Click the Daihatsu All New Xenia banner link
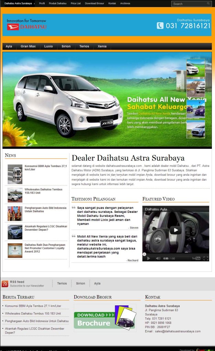Screen dimensions: 215x351 [x=154, y=113]
